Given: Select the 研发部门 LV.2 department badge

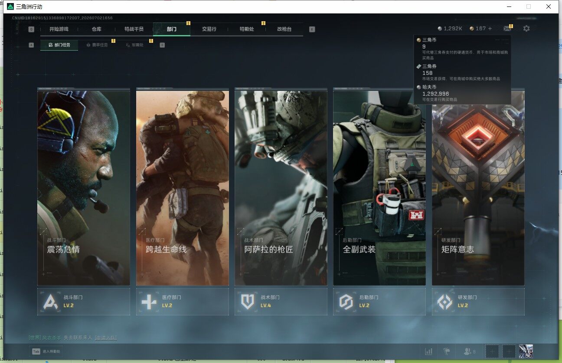Looking at the screenshot, I should 478,302.
